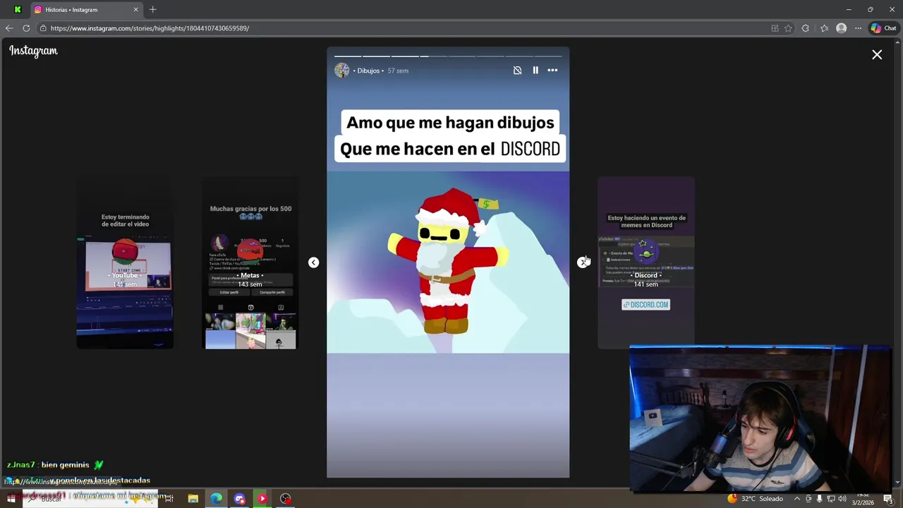Click the story progress bar segments
Image resolution: width=903 pixels, height=508 pixels.
click(448, 56)
